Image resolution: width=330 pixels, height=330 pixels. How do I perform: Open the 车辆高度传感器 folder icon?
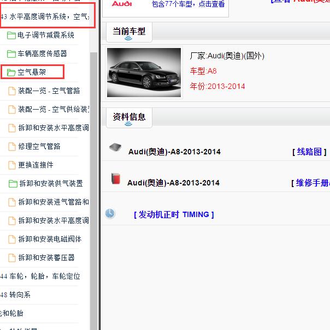point(11,54)
